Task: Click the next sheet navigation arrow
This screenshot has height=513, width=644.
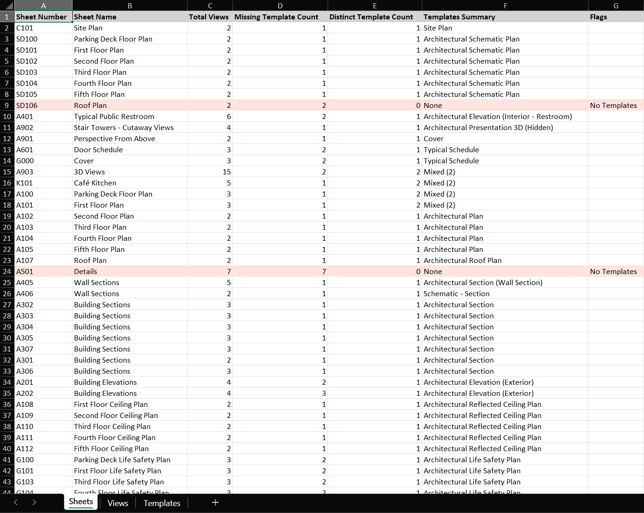Action: click(34, 502)
